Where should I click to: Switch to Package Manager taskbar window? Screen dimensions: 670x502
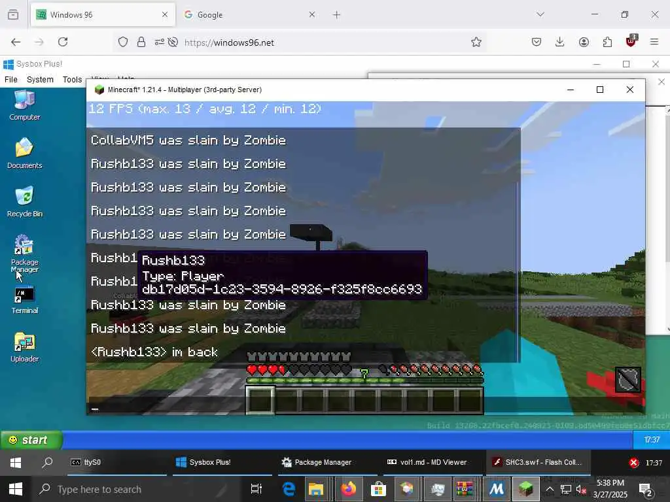(327, 462)
